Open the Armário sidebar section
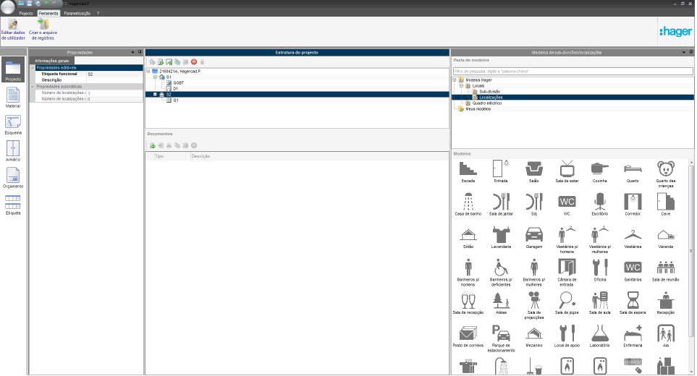 pyautogui.click(x=13, y=151)
